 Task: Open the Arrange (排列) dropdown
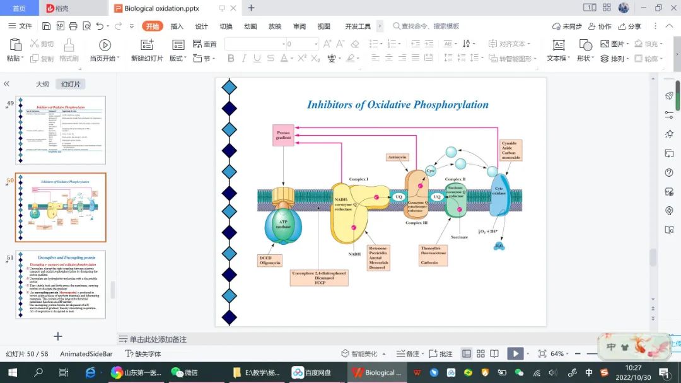coord(614,59)
